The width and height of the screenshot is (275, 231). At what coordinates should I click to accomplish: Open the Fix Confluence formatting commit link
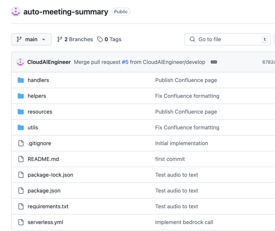[187, 96]
